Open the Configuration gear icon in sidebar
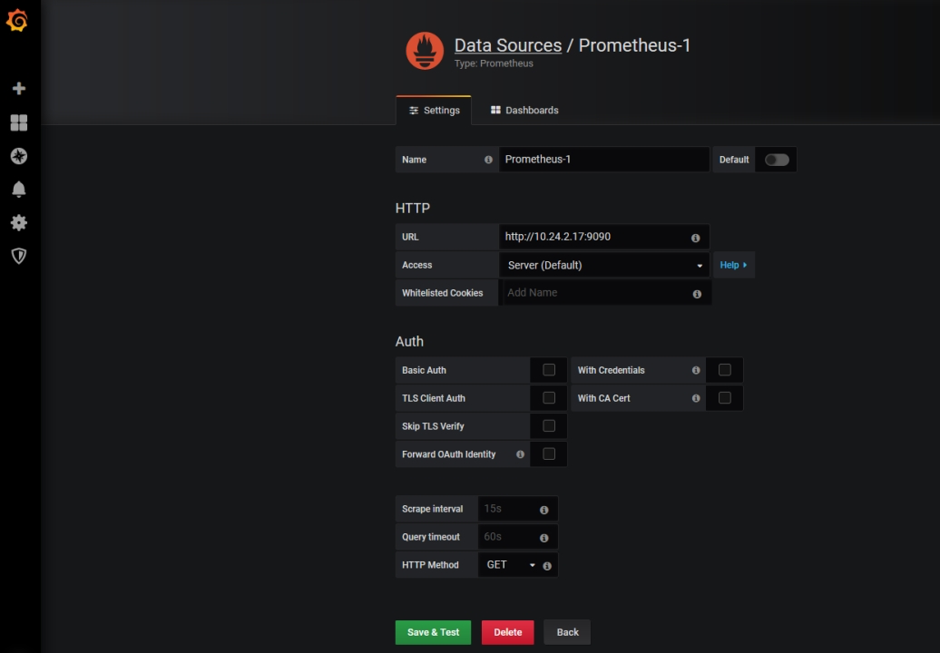The height and width of the screenshot is (653, 940). pyautogui.click(x=18, y=223)
